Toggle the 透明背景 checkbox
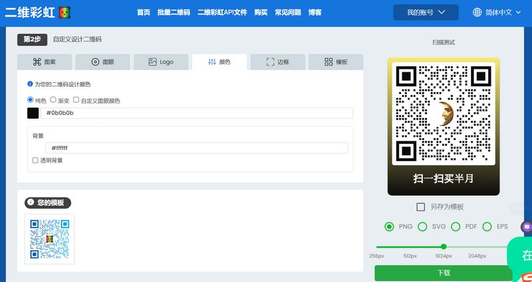This screenshot has width=532, height=282. click(35, 160)
